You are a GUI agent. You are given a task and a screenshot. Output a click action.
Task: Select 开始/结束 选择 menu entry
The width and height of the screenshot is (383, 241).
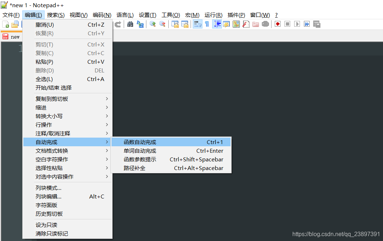point(67,88)
